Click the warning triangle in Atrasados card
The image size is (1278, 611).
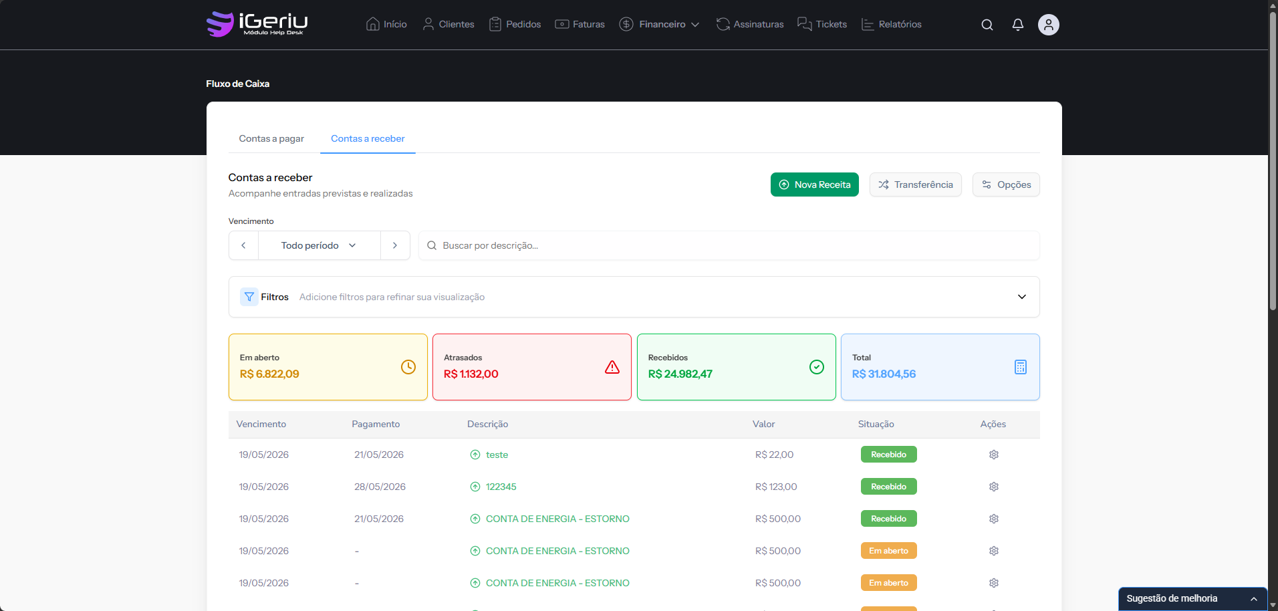tap(612, 367)
